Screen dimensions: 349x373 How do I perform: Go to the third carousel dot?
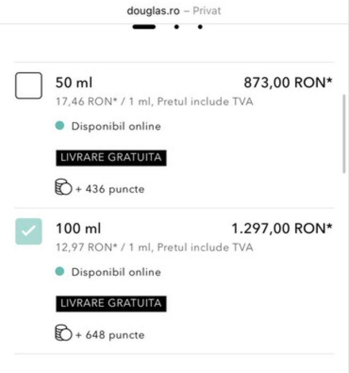pos(200,27)
